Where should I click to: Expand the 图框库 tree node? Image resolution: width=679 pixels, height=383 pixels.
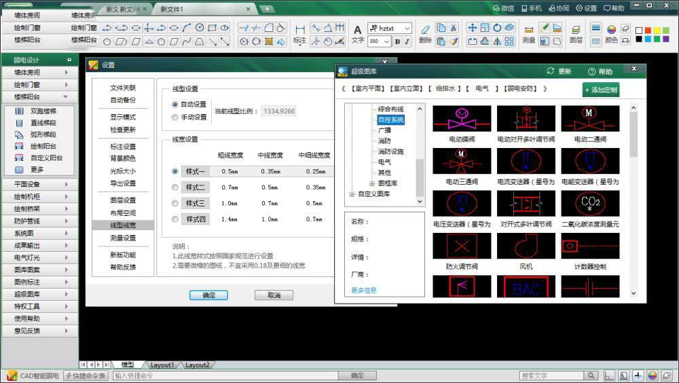tap(372, 183)
